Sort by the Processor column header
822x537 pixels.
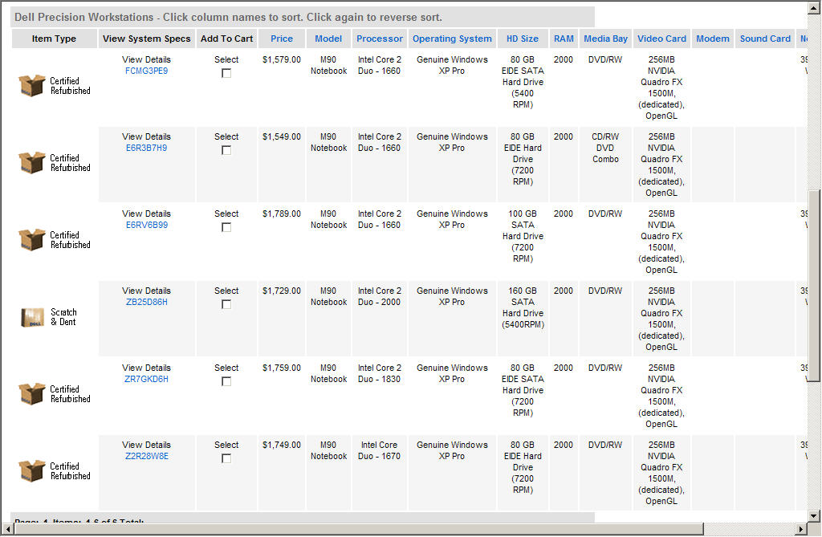click(x=380, y=39)
